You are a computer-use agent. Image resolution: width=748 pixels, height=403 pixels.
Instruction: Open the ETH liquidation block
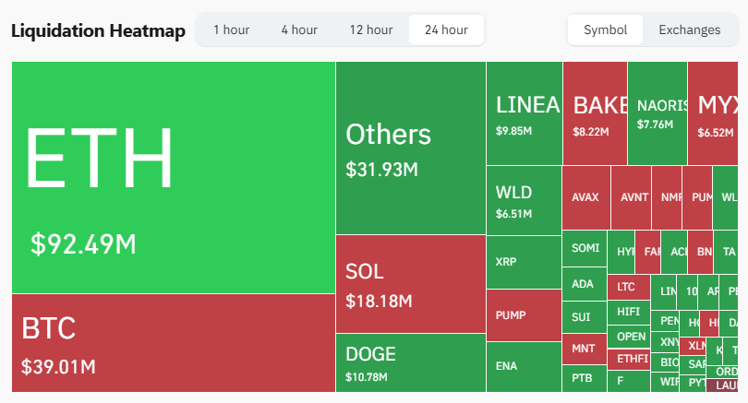(174, 177)
